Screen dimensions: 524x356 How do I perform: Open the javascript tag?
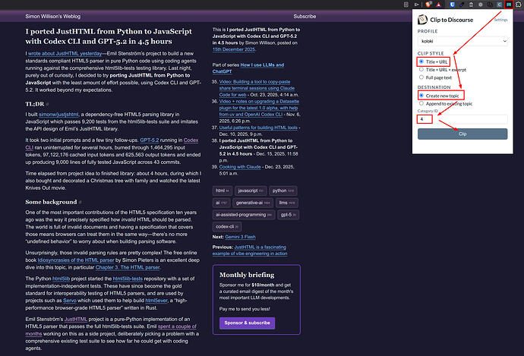[251, 191]
